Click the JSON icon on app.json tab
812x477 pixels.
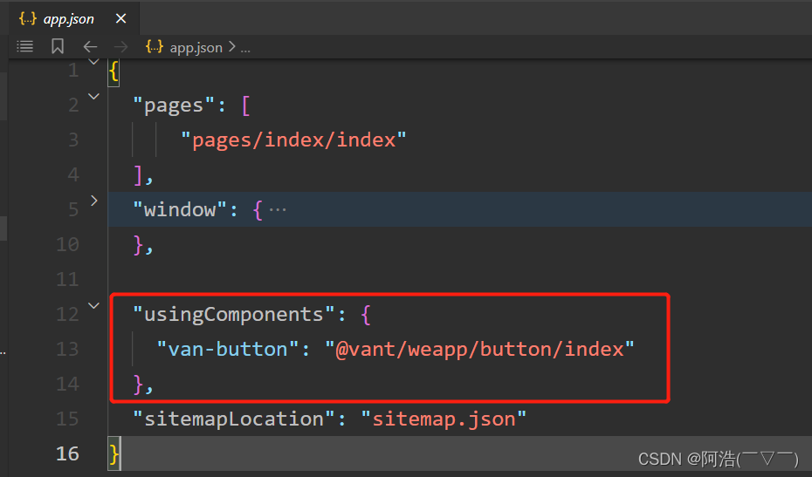pyautogui.click(x=27, y=18)
